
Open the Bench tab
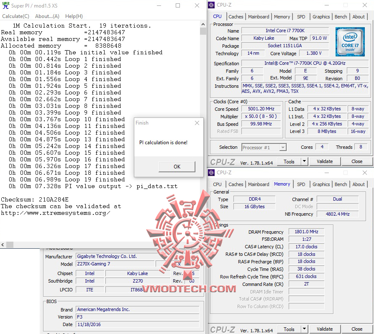click(x=341, y=17)
